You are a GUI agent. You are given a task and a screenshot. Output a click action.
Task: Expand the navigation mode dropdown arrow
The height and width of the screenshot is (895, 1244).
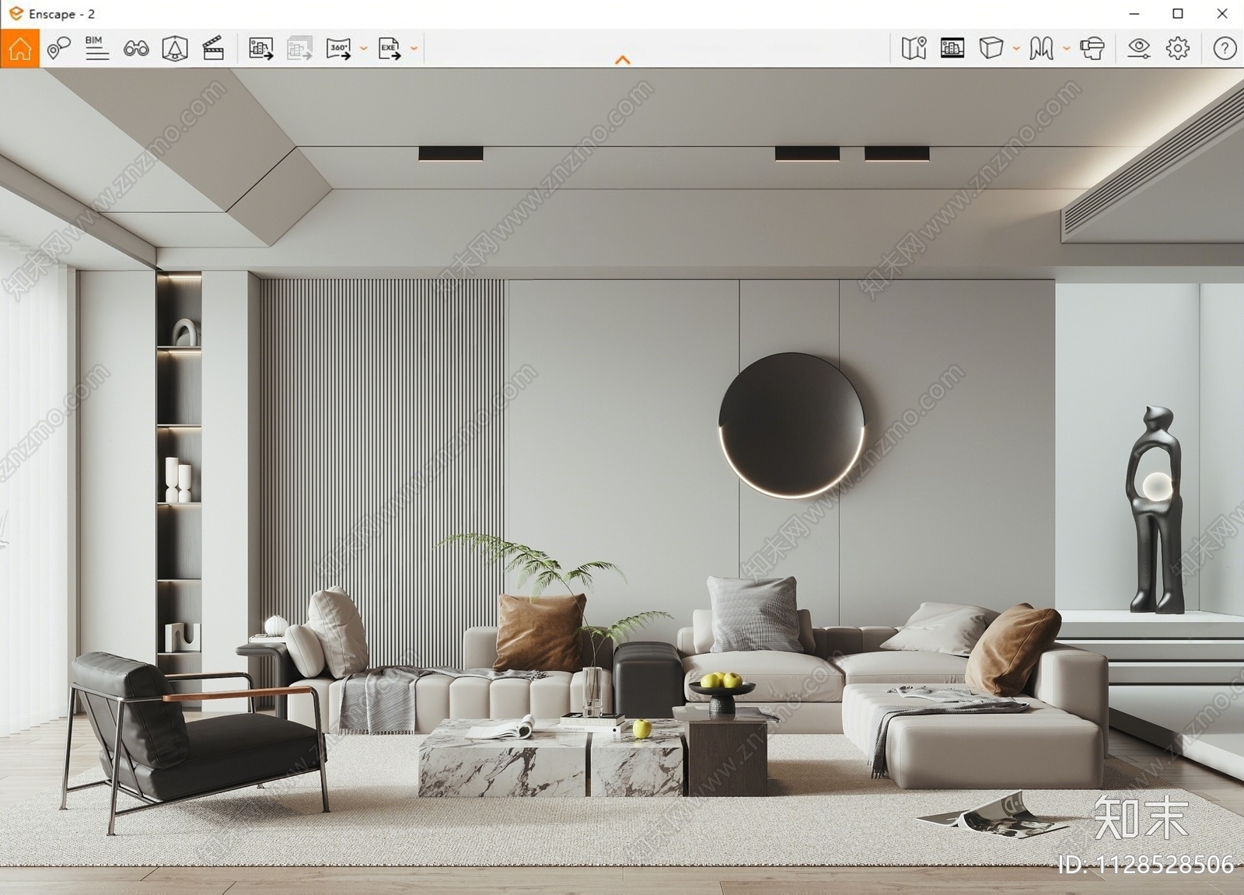1067,48
